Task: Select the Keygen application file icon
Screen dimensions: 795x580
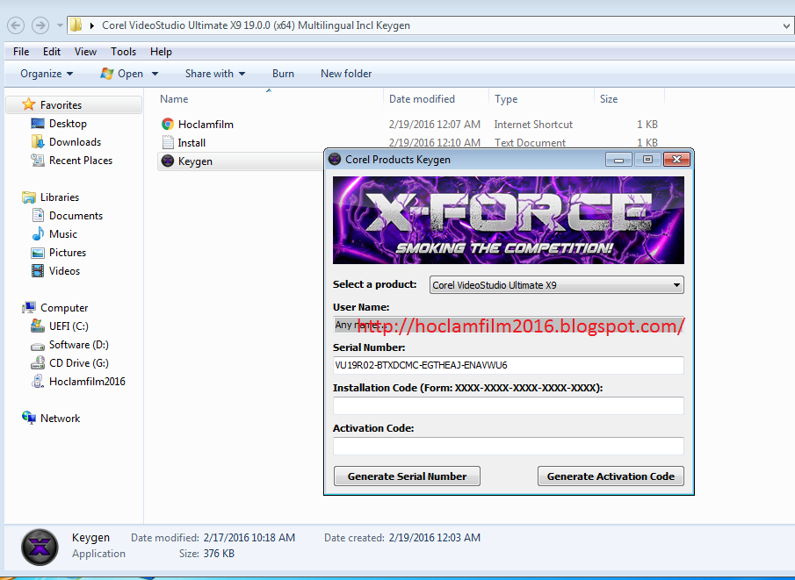Action: [167, 161]
